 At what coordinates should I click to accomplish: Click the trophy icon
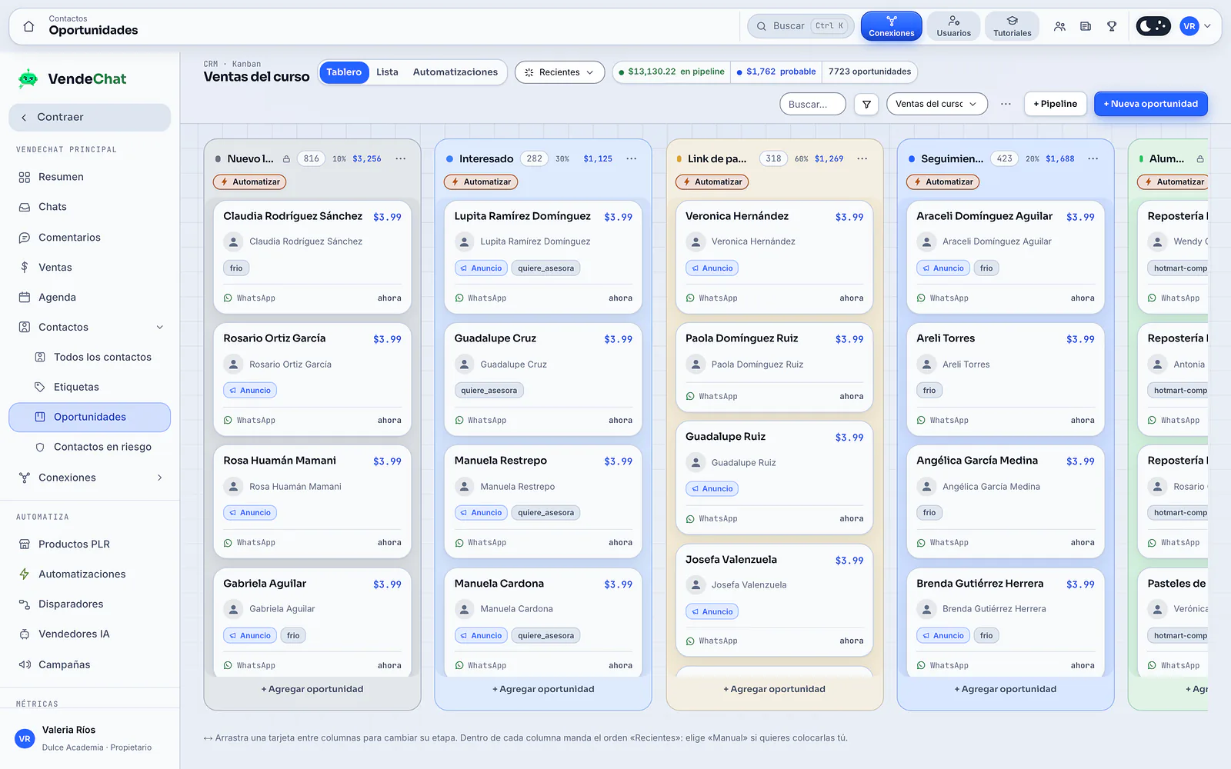pos(1112,26)
